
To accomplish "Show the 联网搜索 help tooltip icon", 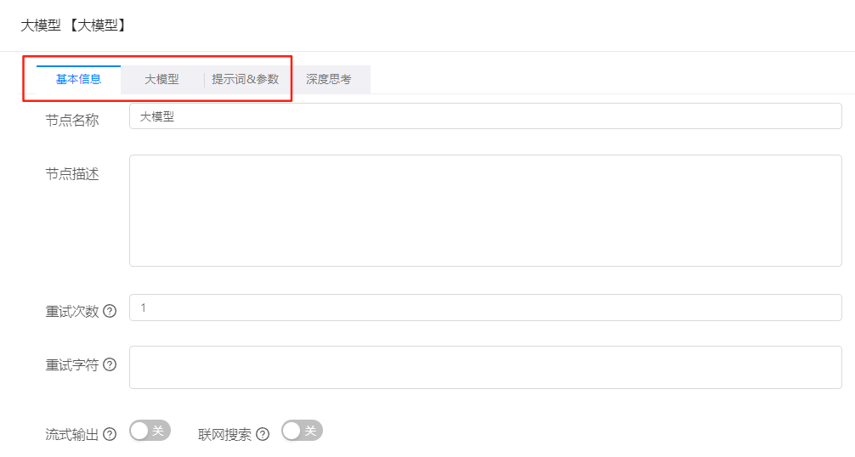I will 263,434.
